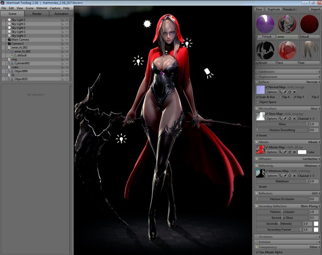This screenshot has width=322, height=255.
Task: Duplicate the selected material
Action: [x=274, y=9]
